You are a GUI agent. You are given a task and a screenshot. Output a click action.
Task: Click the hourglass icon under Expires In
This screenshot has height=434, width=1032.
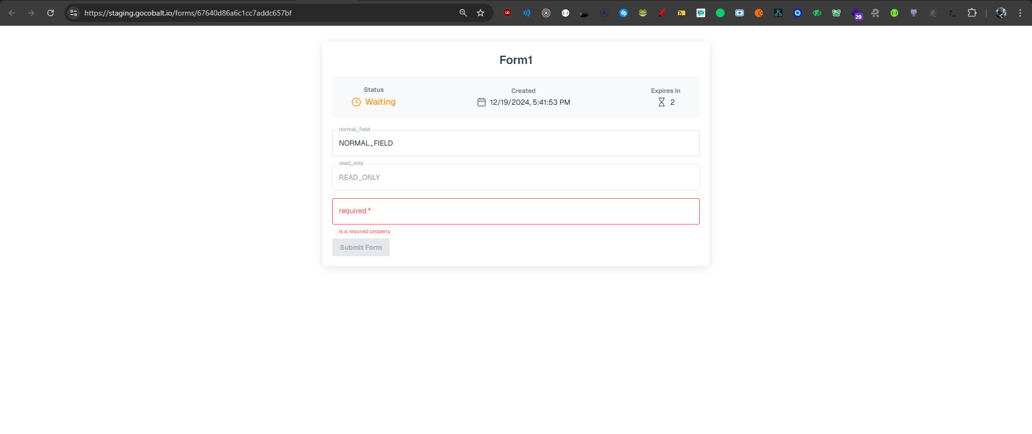point(662,102)
